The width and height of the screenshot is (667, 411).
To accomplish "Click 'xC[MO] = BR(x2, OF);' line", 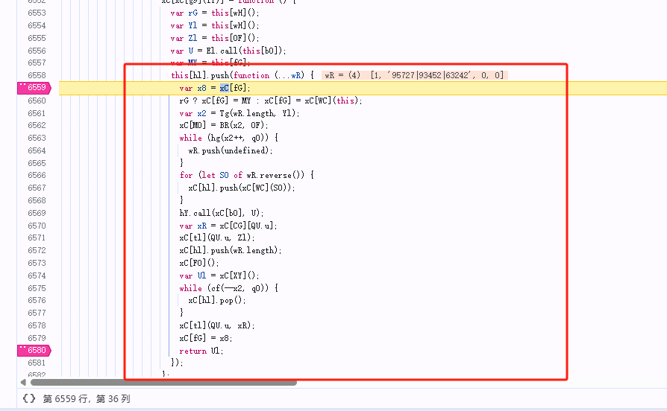I will pos(224,125).
